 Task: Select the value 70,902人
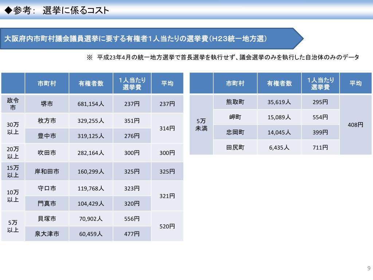pyautogui.click(x=91, y=219)
